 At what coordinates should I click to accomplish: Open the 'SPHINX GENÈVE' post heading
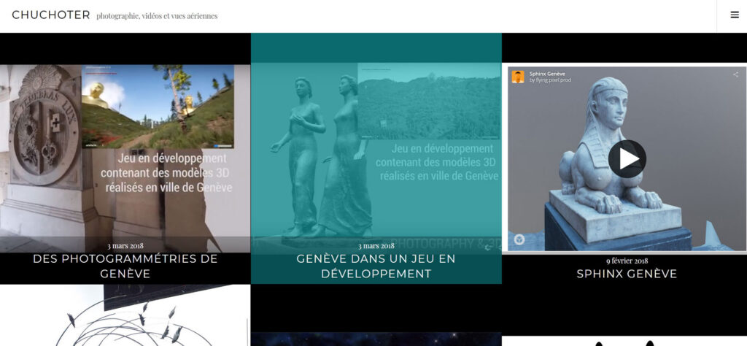pyautogui.click(x=627, y=274)
